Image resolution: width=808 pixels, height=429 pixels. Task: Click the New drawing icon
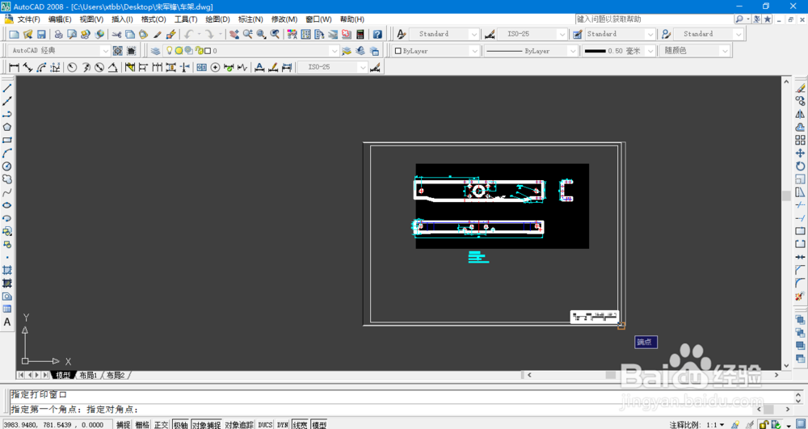point(14,34)
